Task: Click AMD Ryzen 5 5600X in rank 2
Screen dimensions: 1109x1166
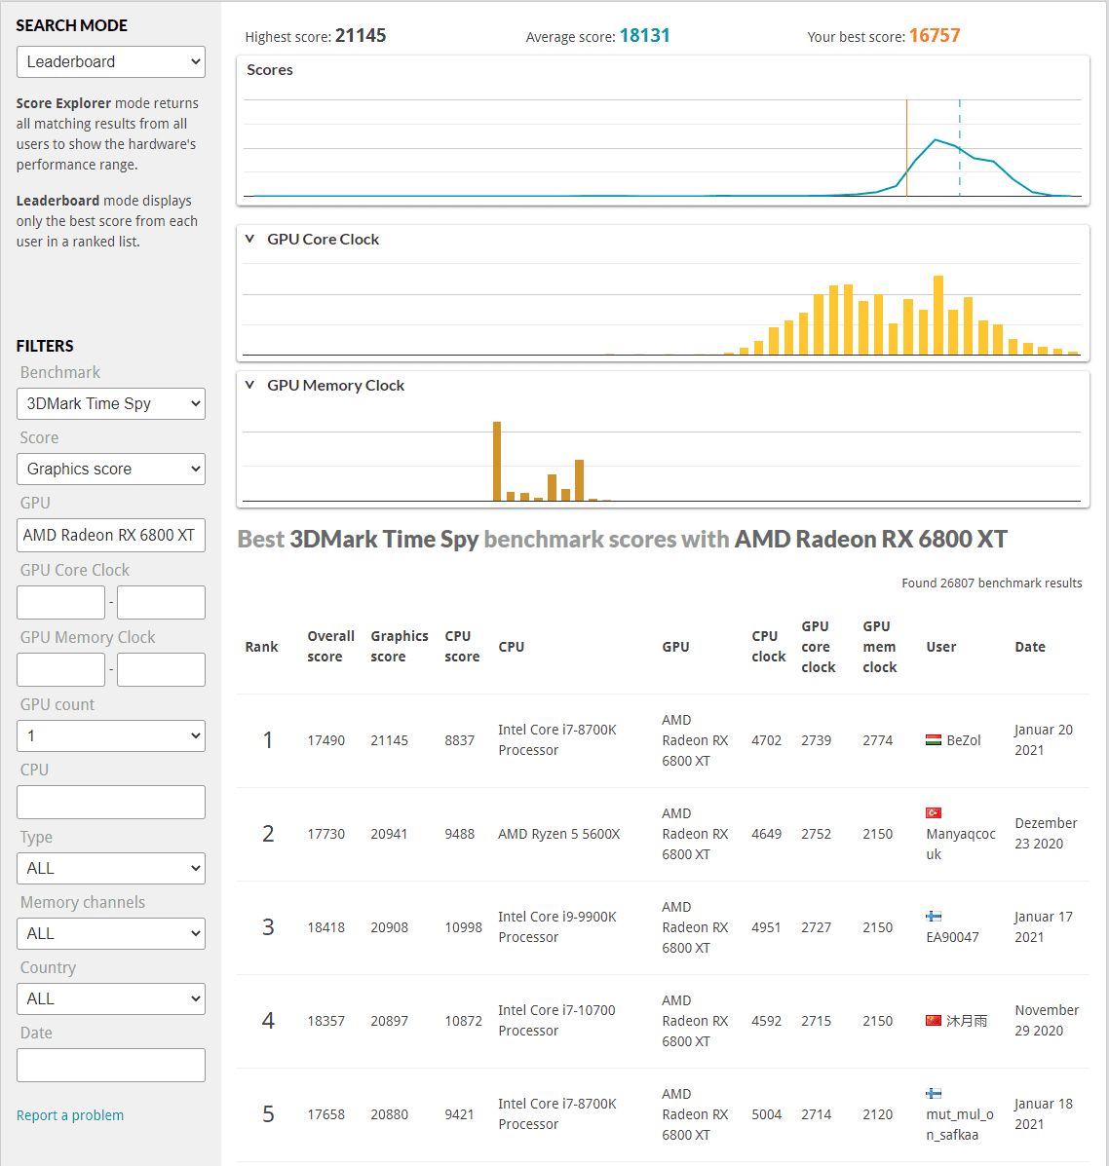Action: (558, 835)
